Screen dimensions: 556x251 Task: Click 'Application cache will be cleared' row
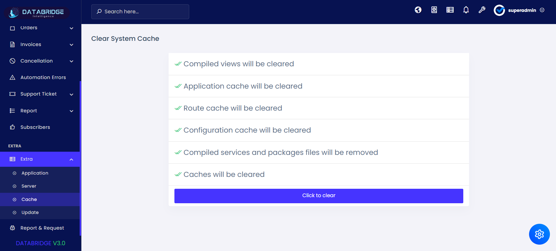pos(319,86)
